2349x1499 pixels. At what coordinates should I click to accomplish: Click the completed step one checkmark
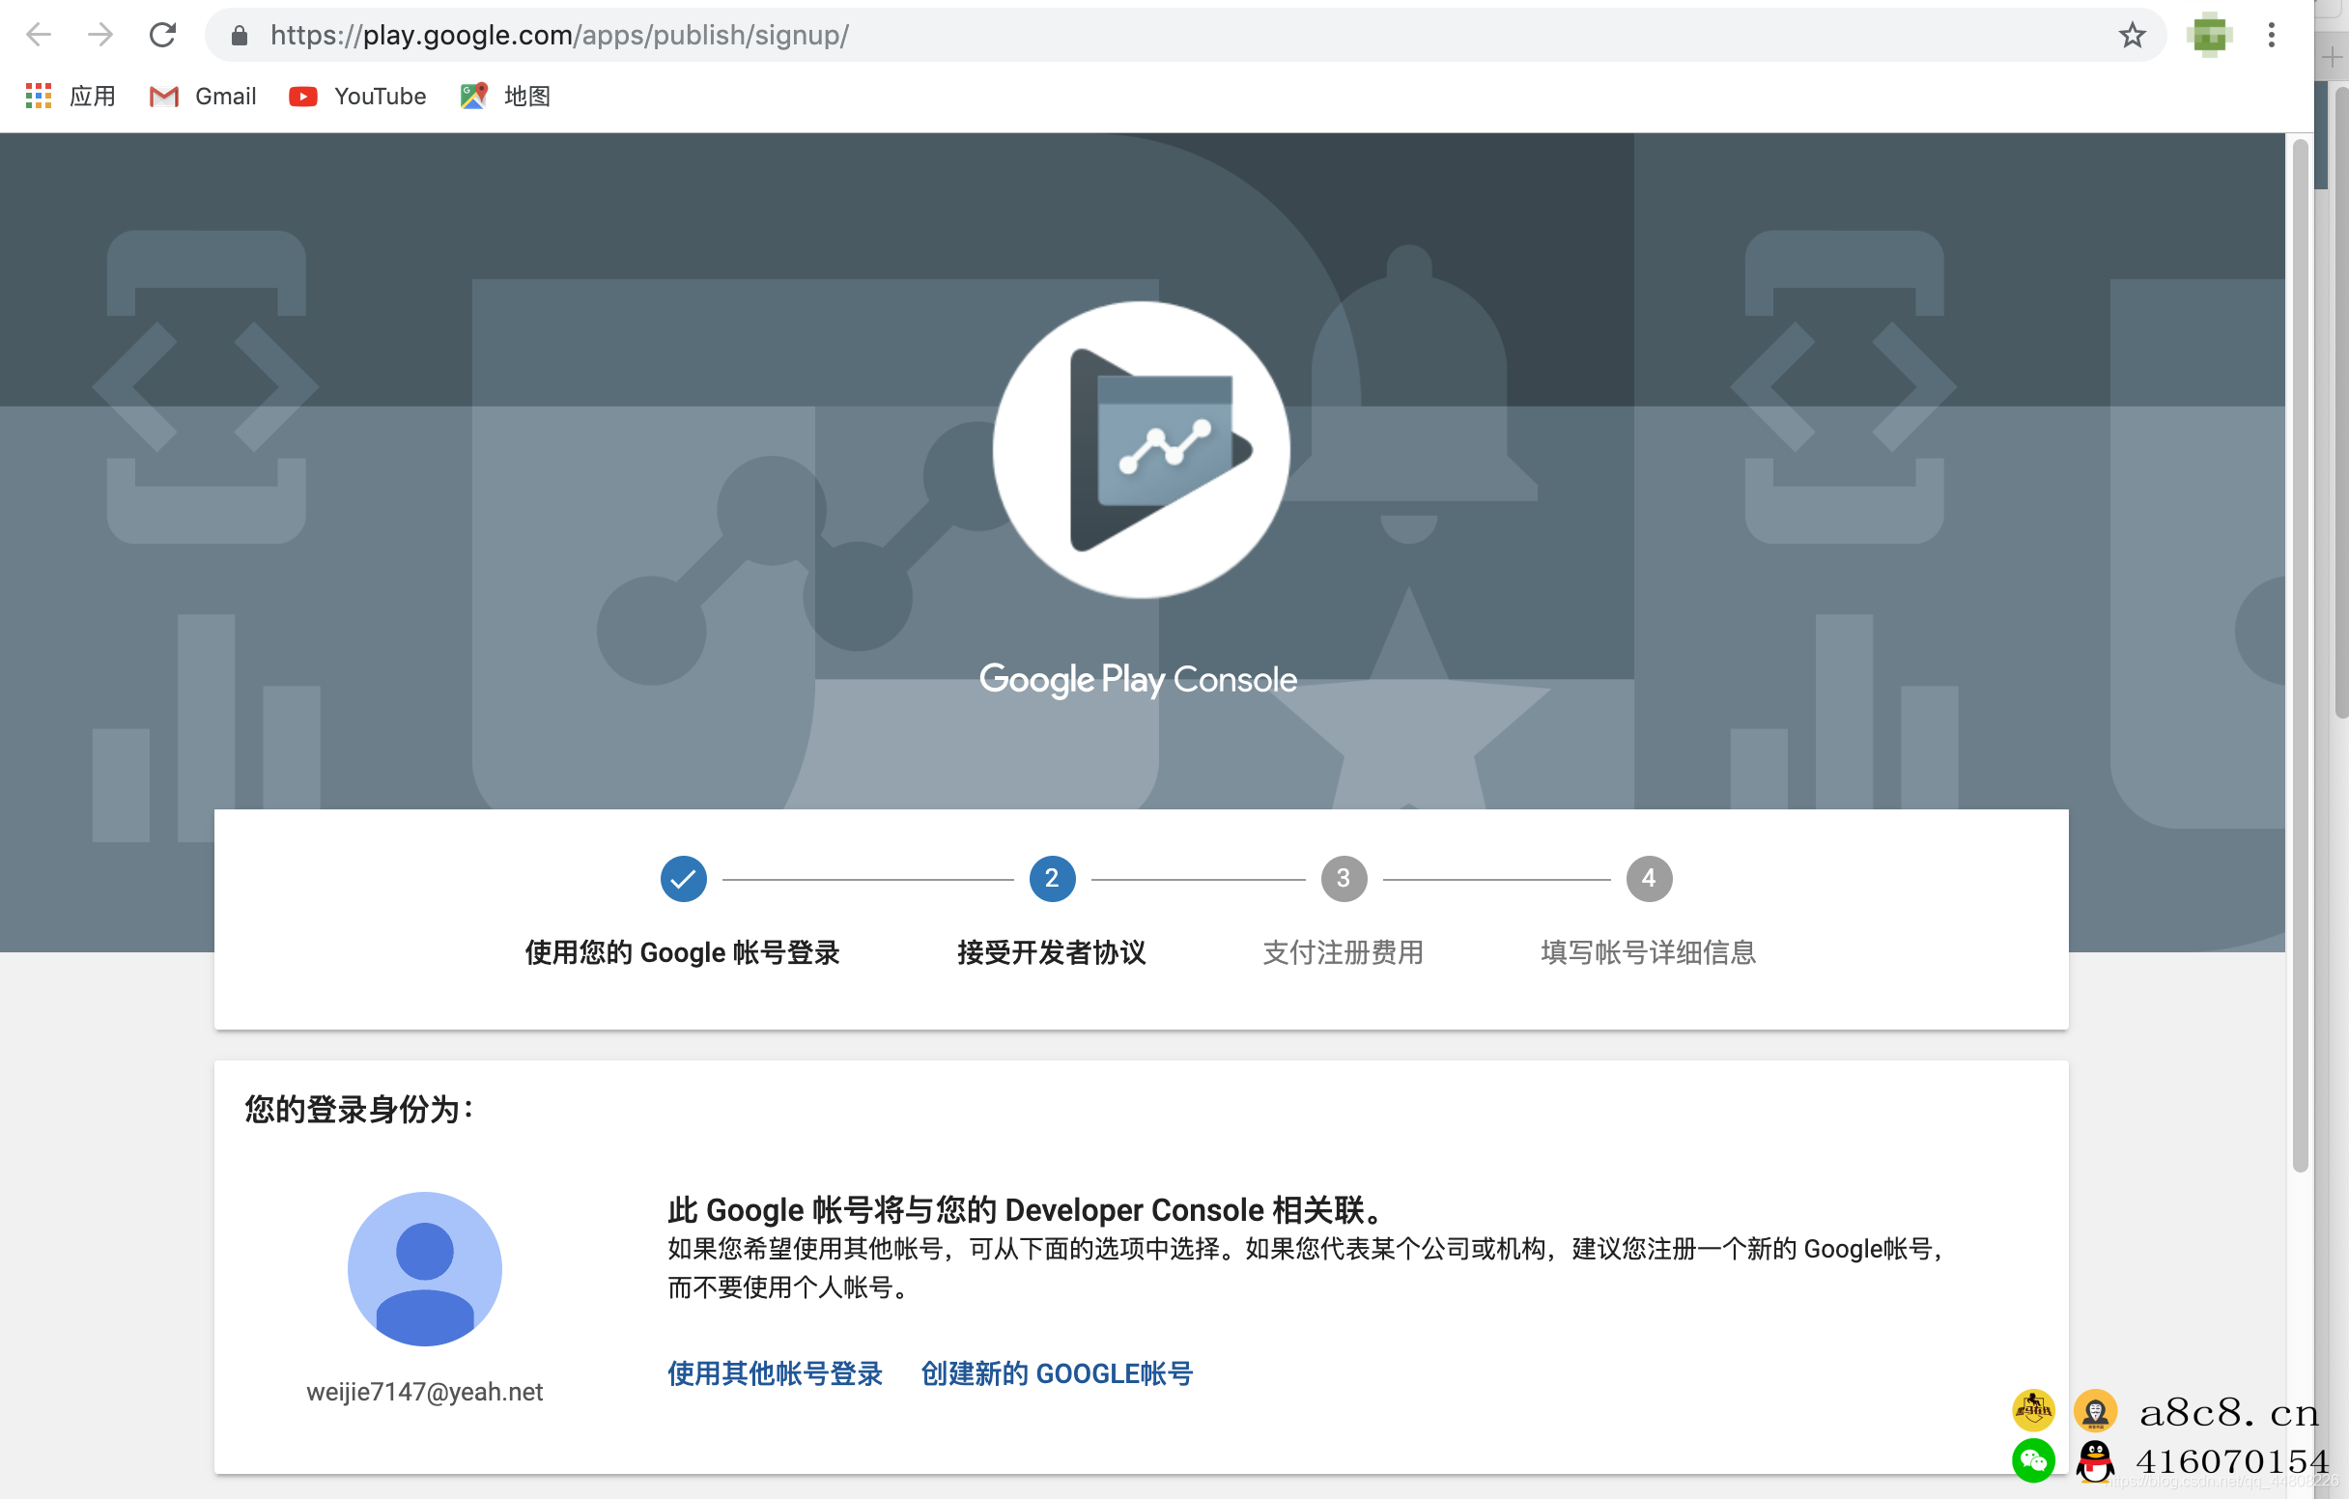tap(683, 879)
